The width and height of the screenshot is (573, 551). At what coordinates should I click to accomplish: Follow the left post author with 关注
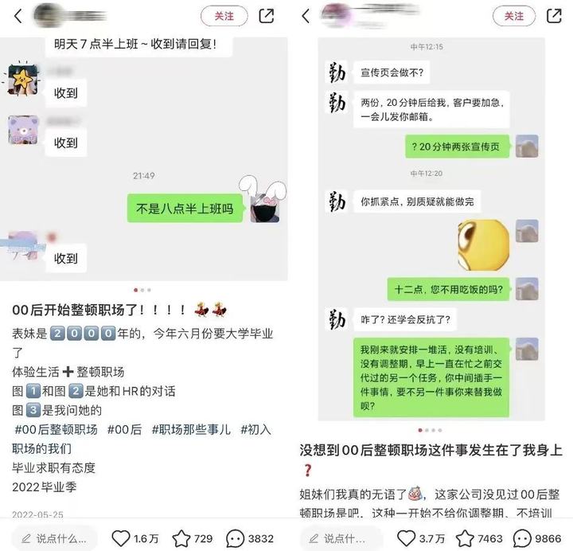[224, 16]
